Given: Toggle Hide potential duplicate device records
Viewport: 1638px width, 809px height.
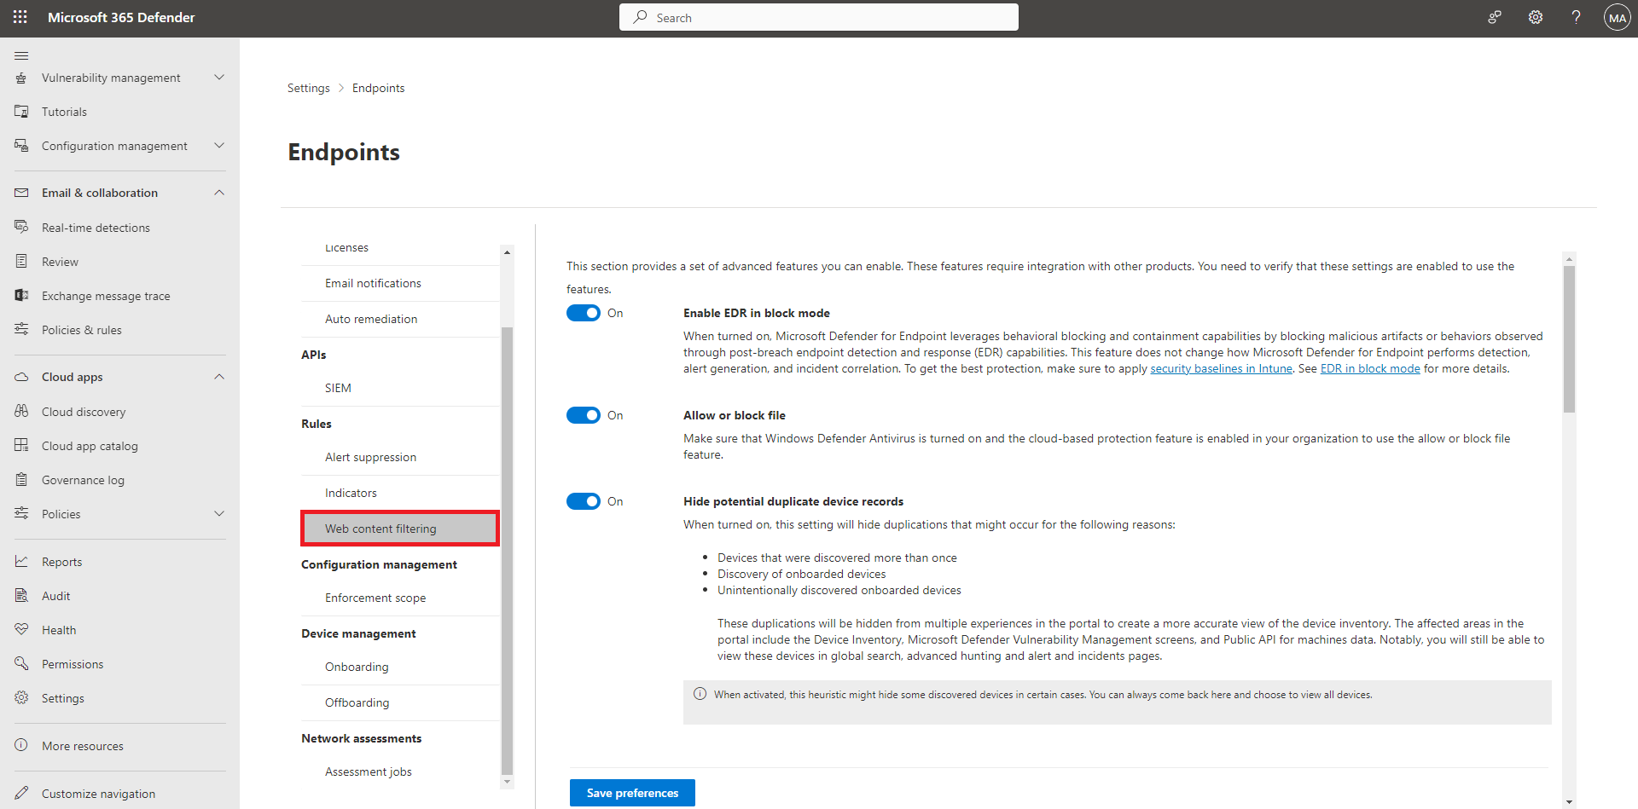Looking at the screenshot, I should click(x=584, y=501).
